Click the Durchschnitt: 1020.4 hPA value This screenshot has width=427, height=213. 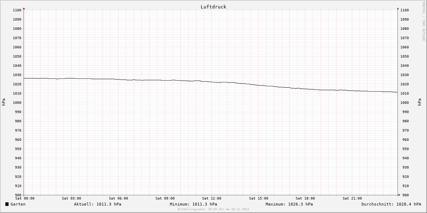click(x=391, y=204)
